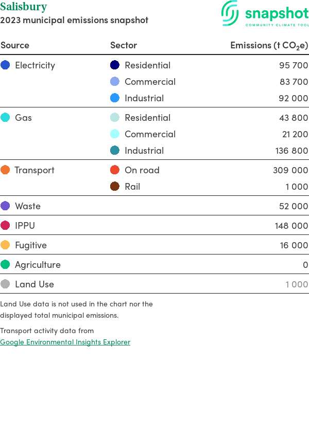Click the Electricity Residential sector dot

click(x=115, y=65)
